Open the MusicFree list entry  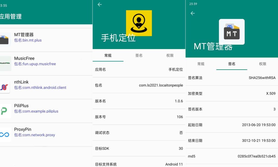click(46, 64)
